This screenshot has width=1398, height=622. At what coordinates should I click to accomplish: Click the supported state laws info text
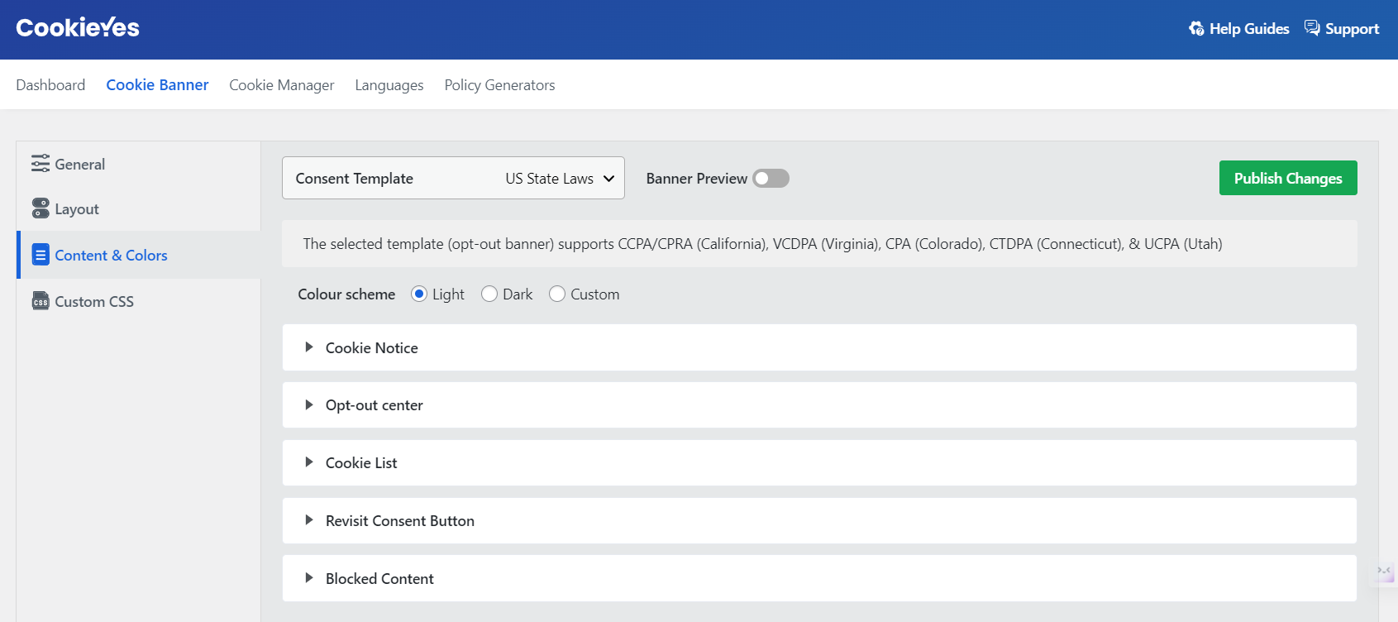[762, 244]
